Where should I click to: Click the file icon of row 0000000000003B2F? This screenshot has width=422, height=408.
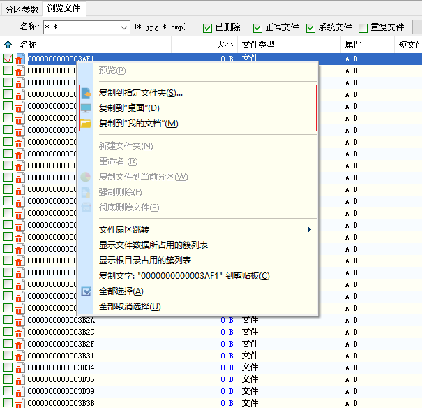pyautogui.click(x=20, y=344)
